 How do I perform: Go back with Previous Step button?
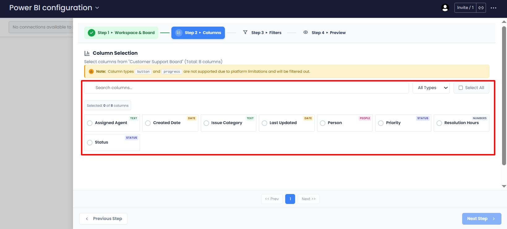[x=103, y=219]
